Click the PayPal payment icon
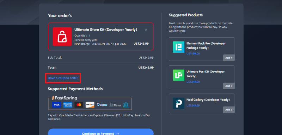 (102, 105)
